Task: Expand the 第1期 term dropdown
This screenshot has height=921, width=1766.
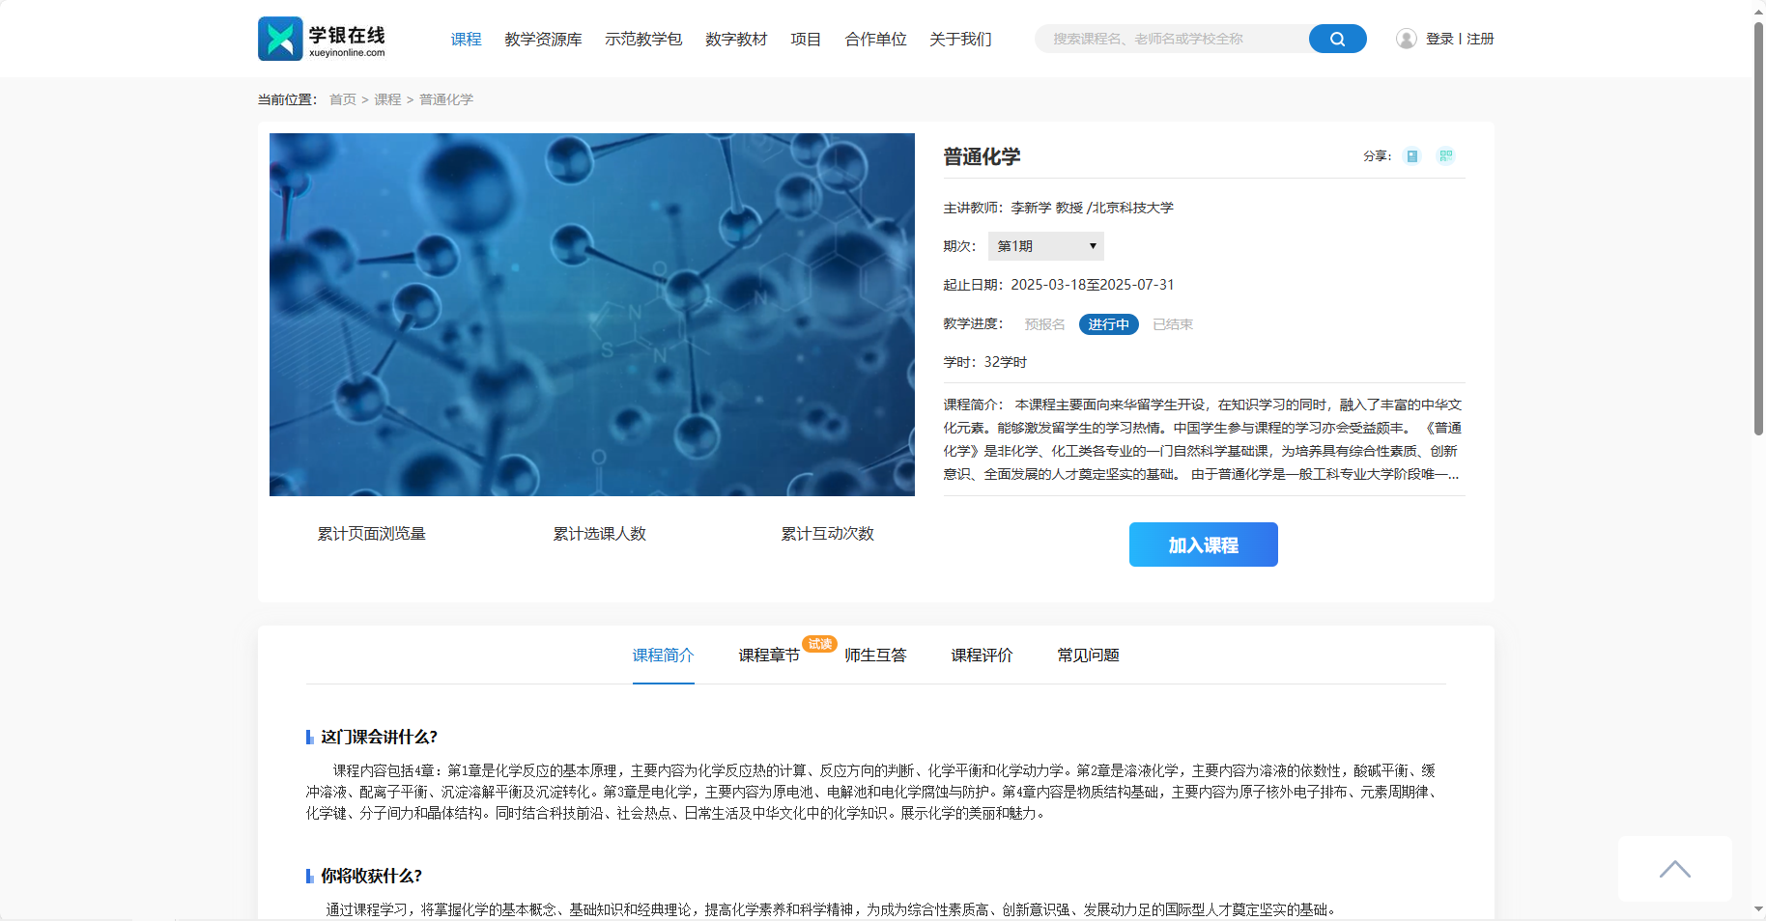Action: click(x=1045, y=246)
